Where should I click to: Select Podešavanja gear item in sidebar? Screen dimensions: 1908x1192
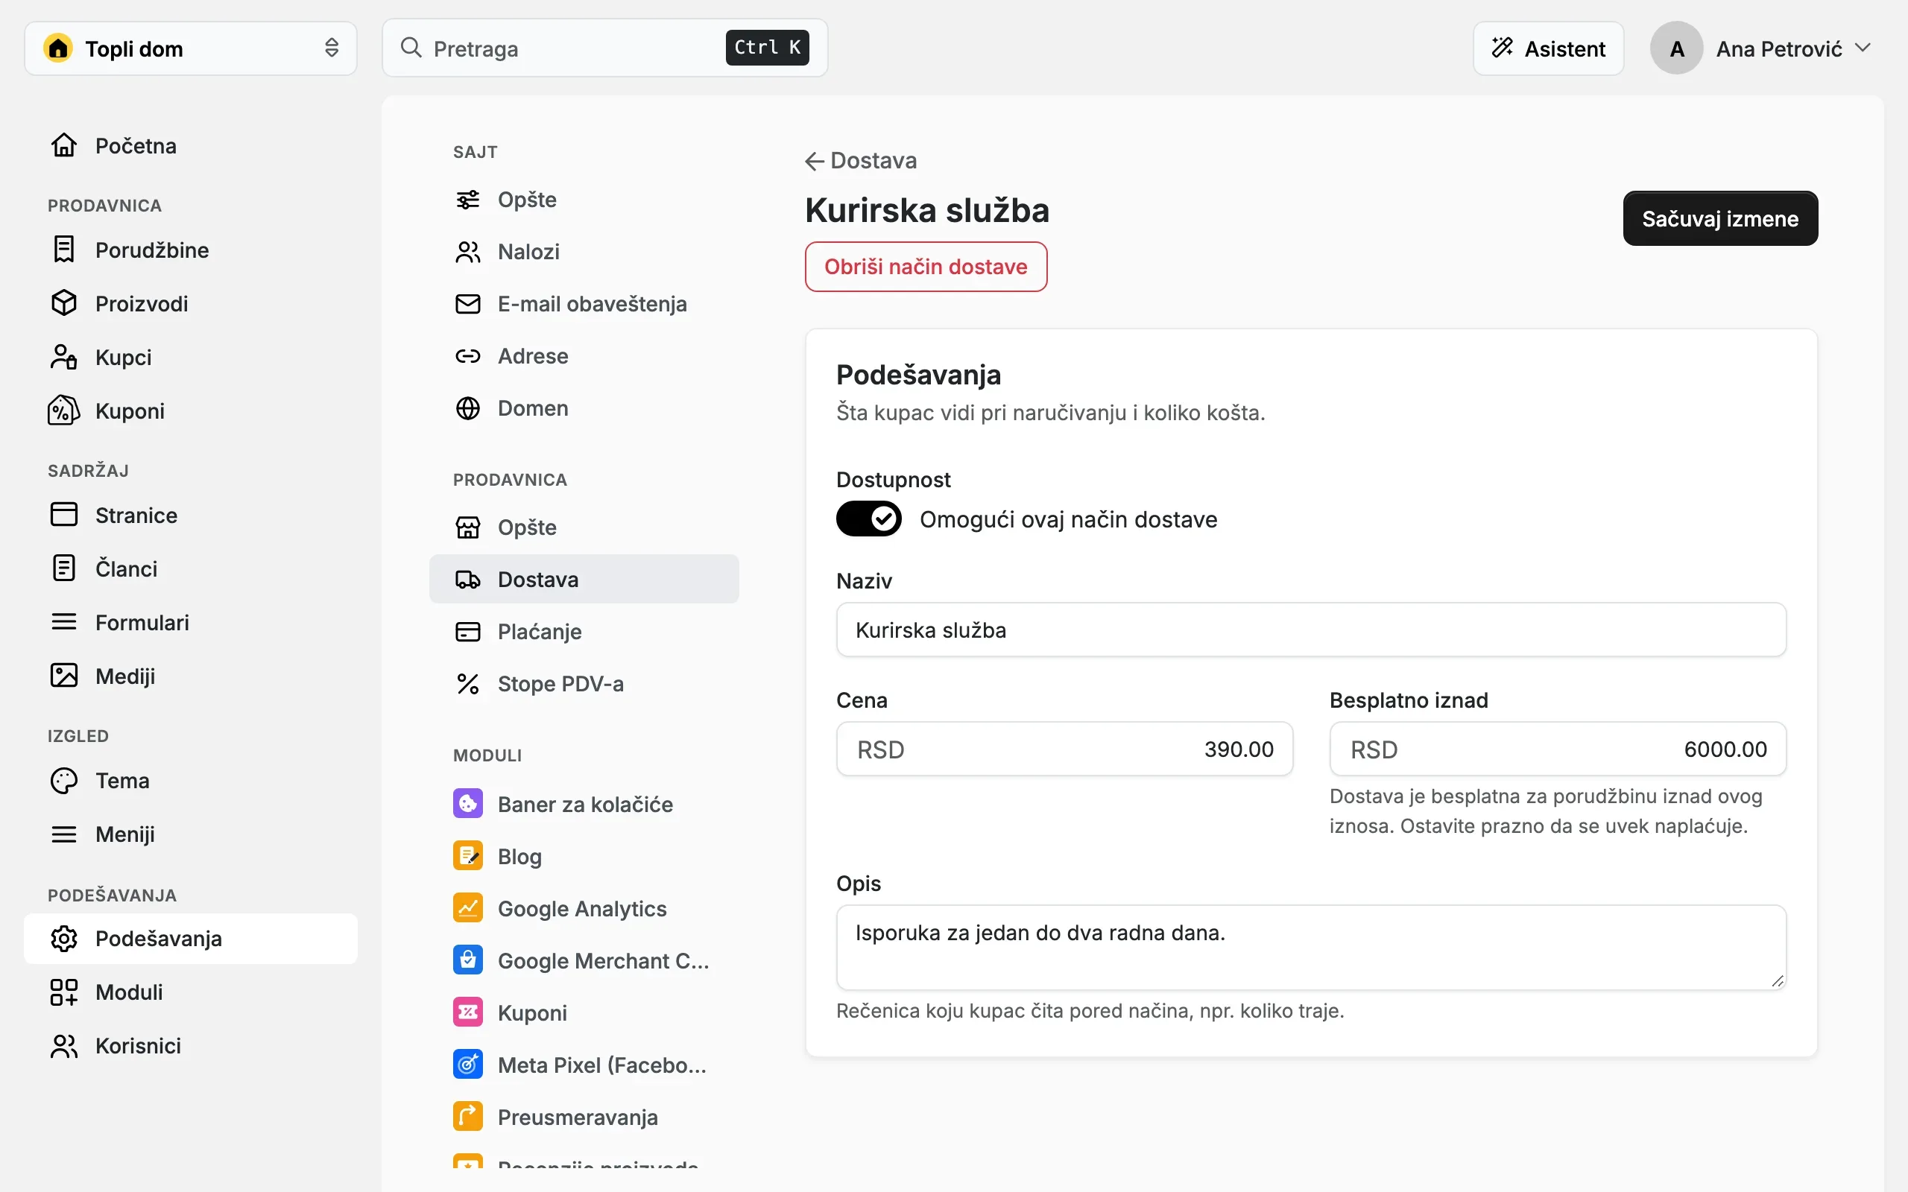(x=191, y=938)
